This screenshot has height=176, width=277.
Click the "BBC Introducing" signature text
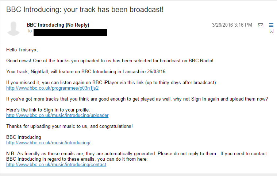pos(23,137)
